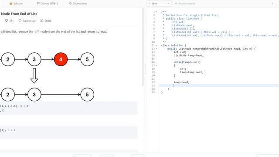Click the 'c++;' code line
Screen dimensions: 279x157
183,69
